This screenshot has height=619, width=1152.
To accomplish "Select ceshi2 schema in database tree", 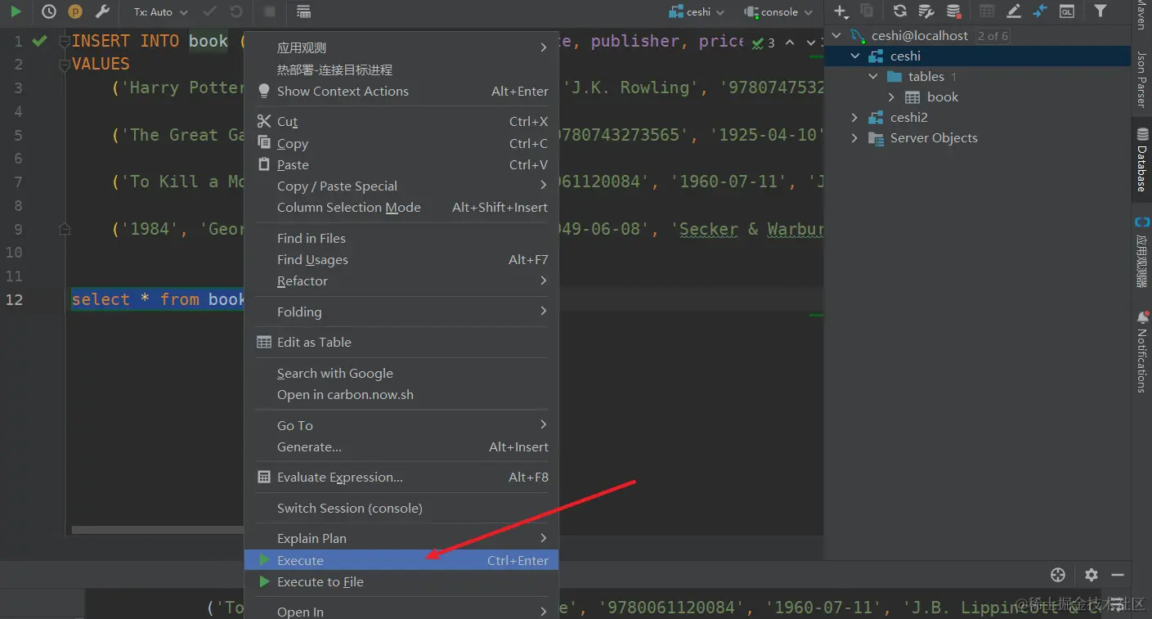I will (x=908, y=118).
